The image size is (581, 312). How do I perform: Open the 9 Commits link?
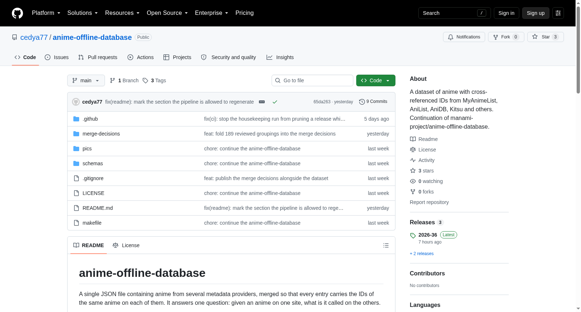tap(373, 102)
